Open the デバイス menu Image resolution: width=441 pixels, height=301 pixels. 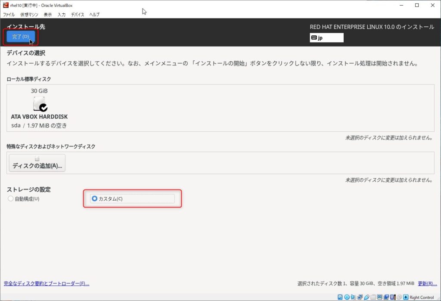pyautogui.click(x=78, y=15)
